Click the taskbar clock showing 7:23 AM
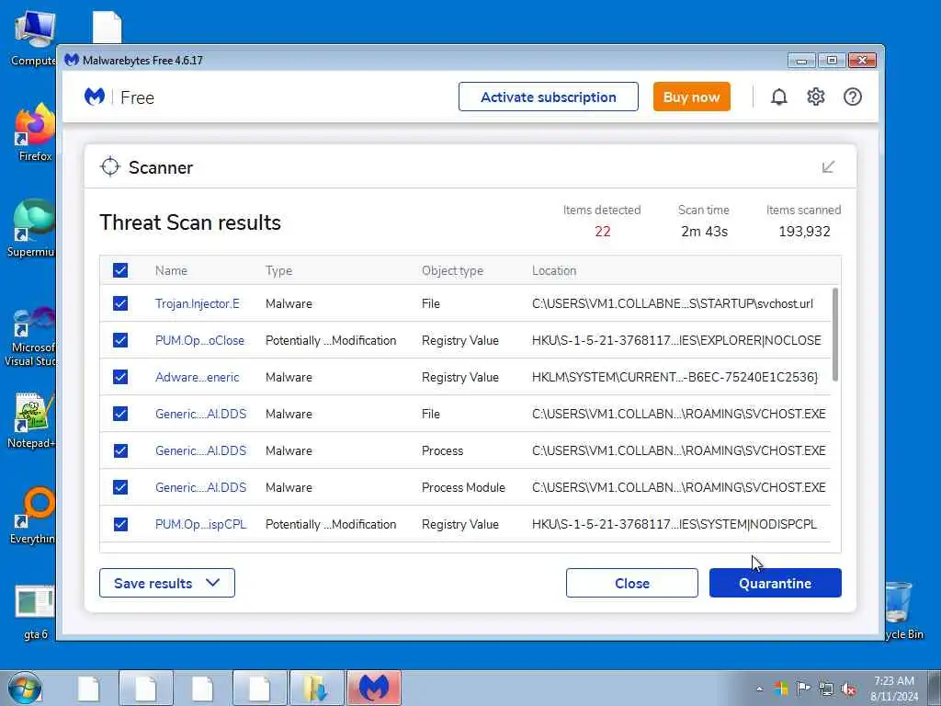941x706 pixels. pyautogui.click(x=893, y=688)
